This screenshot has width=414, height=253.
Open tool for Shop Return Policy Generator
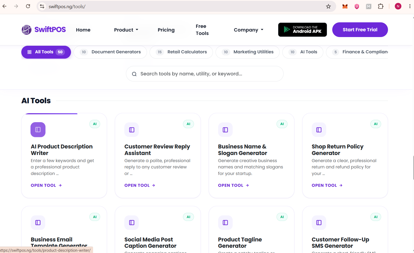coord(327,185)
